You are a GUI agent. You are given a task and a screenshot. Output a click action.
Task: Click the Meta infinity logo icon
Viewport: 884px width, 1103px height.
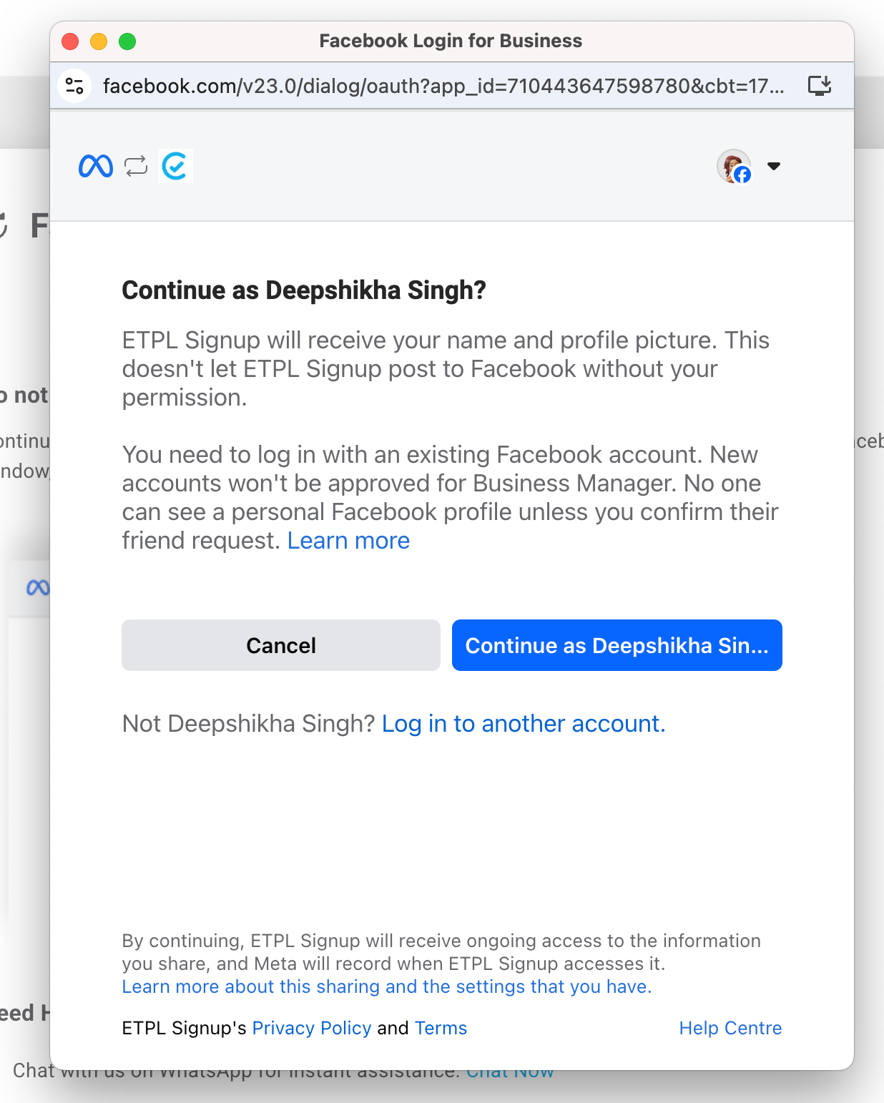96,166
